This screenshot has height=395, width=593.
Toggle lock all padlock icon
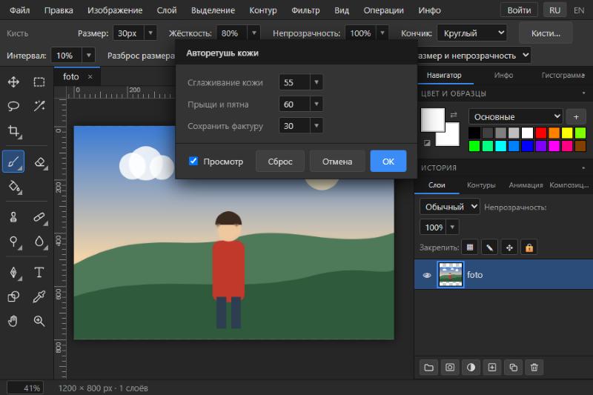point(529,248)
